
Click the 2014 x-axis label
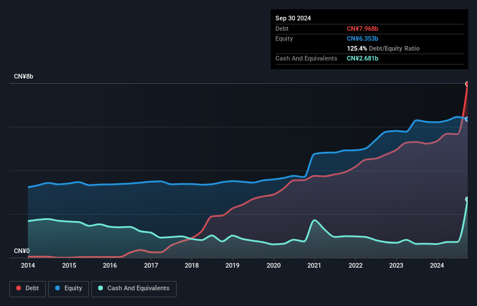coord(28,265)
